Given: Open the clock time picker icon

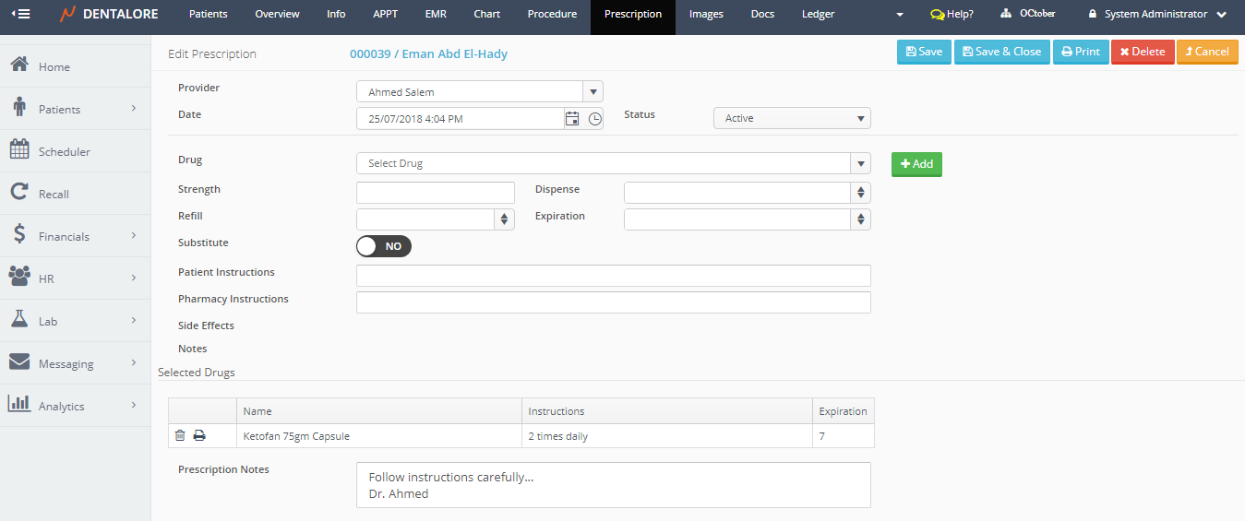Looking at the screenshot, I should coord(594,118).
